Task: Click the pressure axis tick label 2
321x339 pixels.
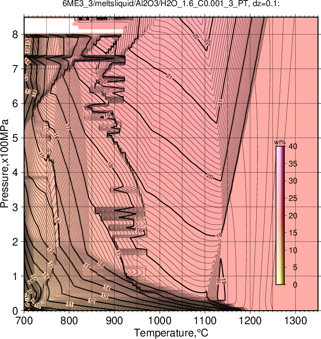Action: [x=15, y=242]
